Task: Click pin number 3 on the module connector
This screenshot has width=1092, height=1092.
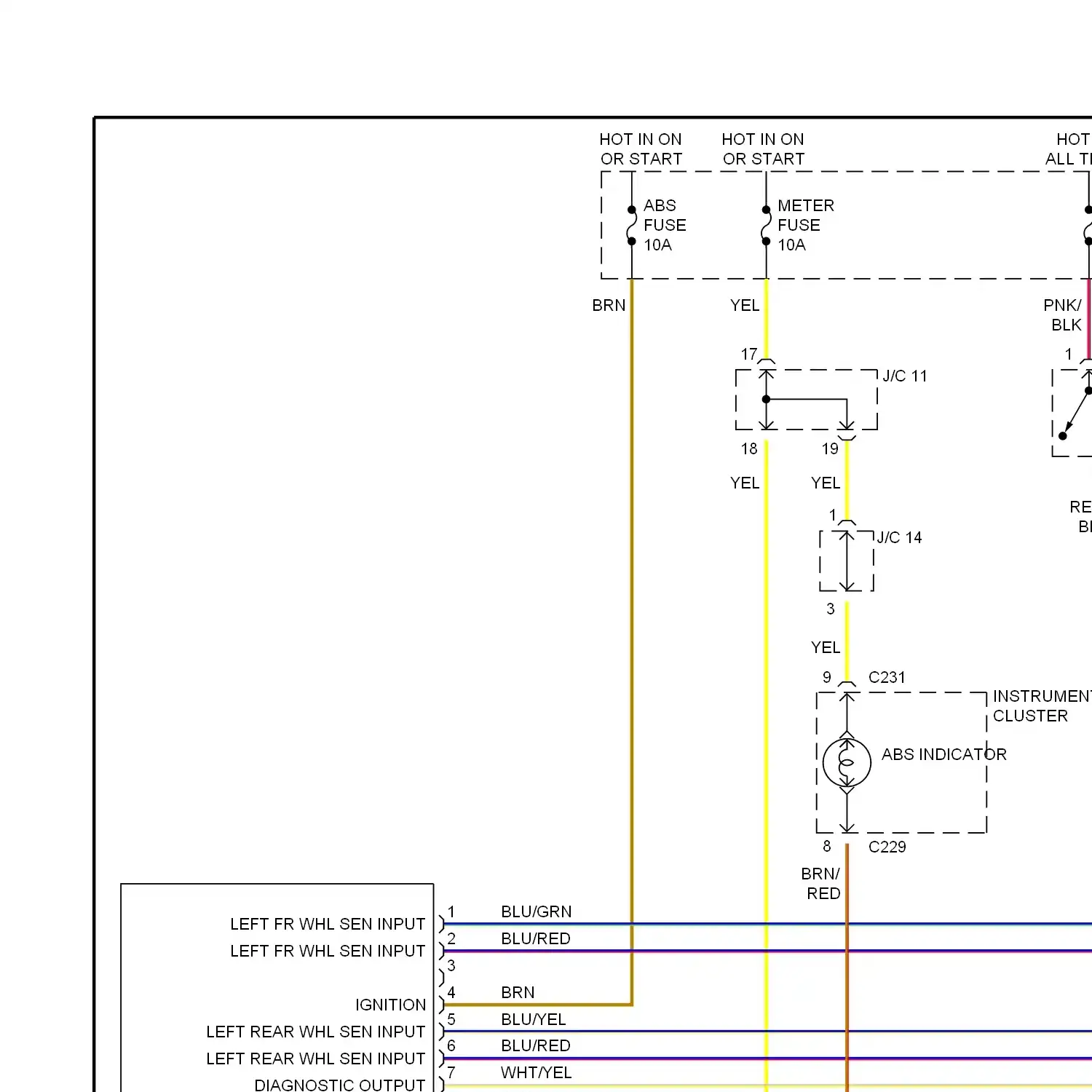Action: (x=451, y=965)
